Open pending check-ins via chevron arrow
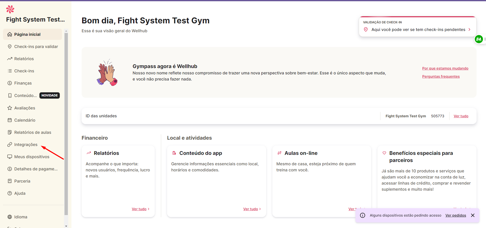486x228 pixels. (x=469, y=29)
